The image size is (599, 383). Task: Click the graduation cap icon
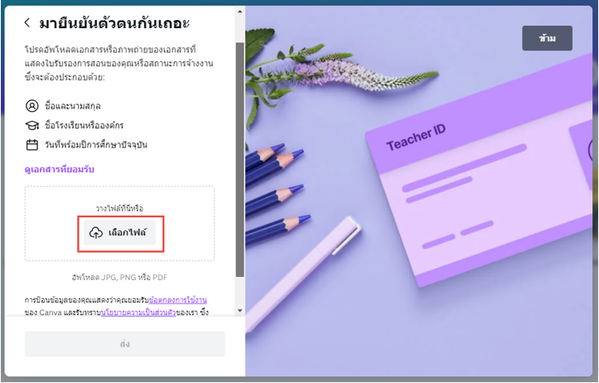(32, 125)
